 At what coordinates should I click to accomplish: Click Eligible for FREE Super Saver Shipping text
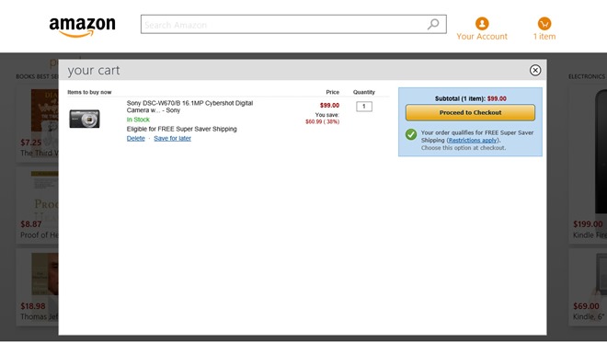[181, 129]
